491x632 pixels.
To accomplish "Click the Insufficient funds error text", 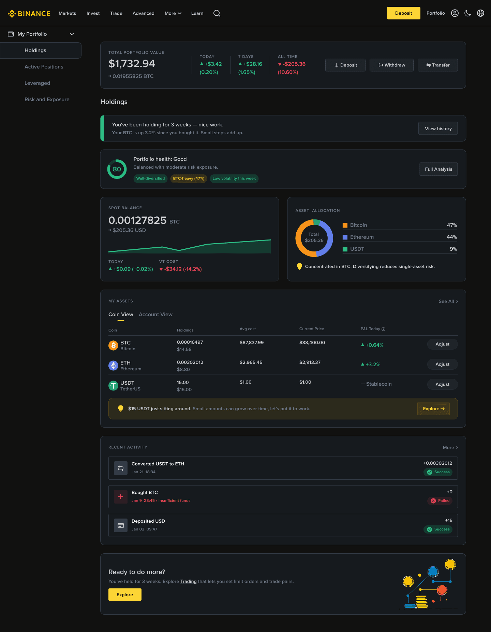I will [x=174, y=501].
